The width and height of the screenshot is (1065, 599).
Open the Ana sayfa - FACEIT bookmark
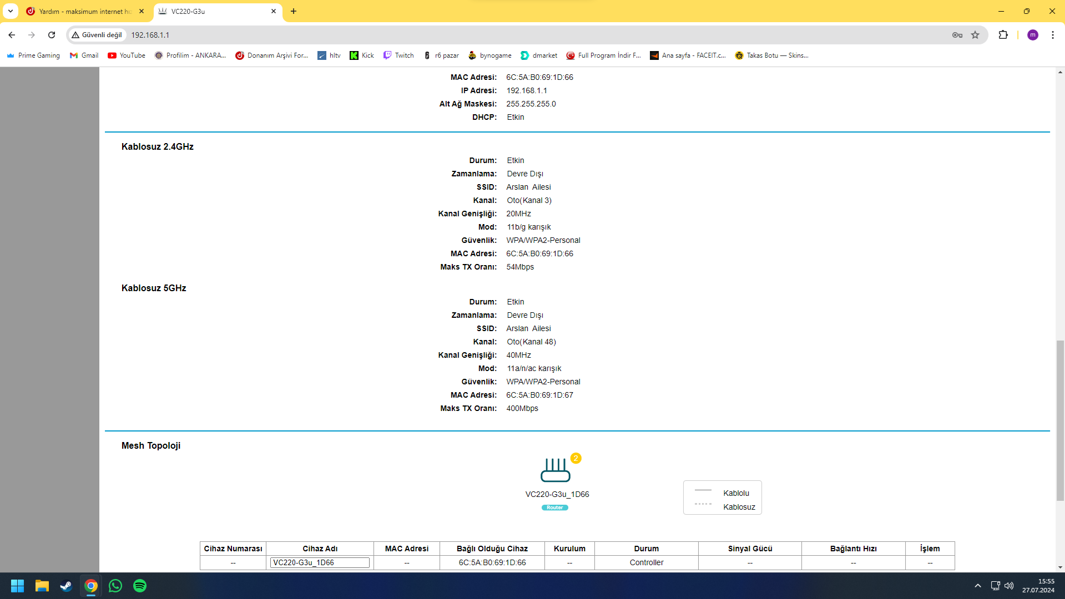(x=688, y=55)
